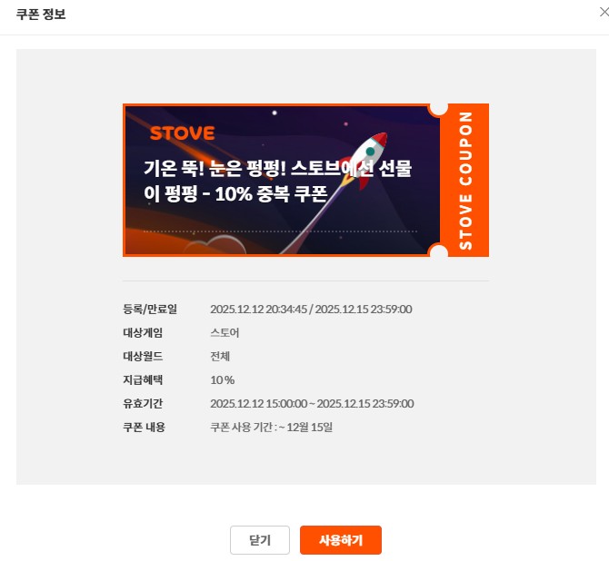Image resolution: width=609 pixels, height=561 pixels.
Task: Click the 쿠폰 내용 label
Action: point(145,428)
